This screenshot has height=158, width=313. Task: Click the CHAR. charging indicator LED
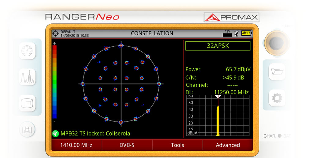(280, 136)
